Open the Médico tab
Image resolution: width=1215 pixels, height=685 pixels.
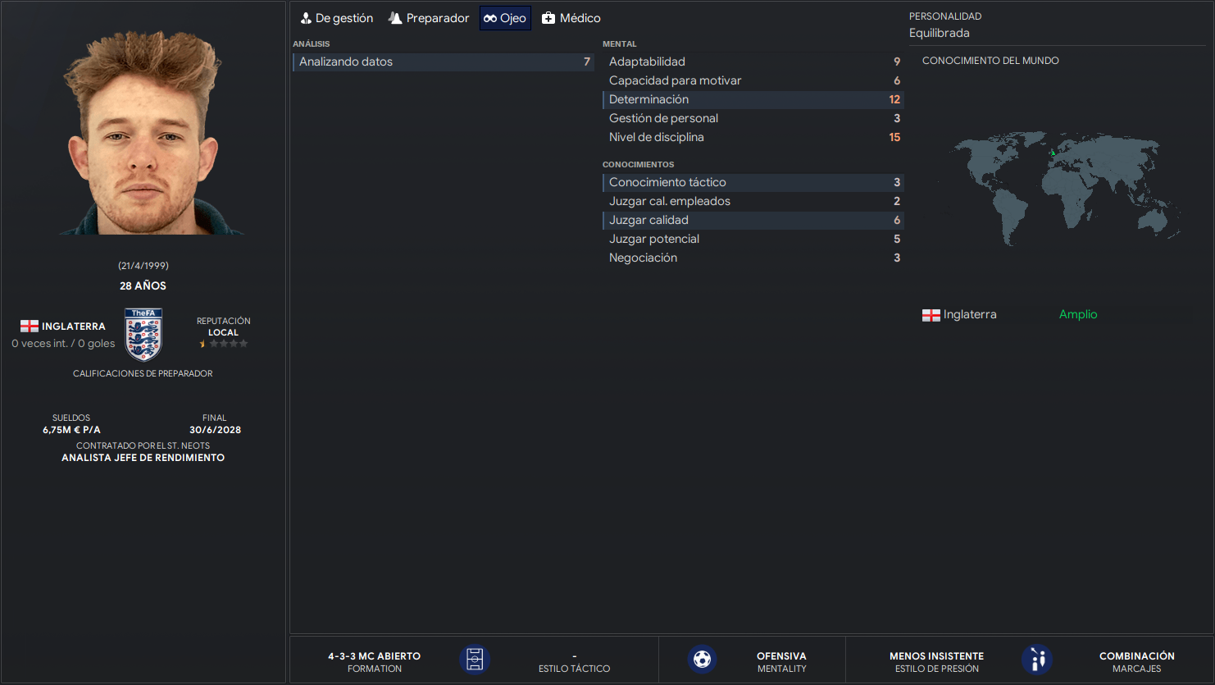coord(571,18)
